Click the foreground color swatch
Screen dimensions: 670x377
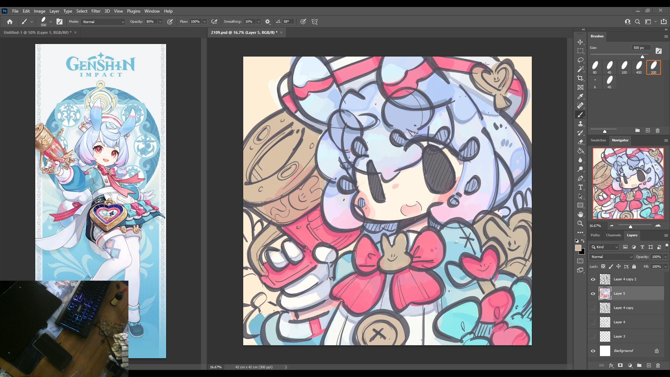(578, 248)
